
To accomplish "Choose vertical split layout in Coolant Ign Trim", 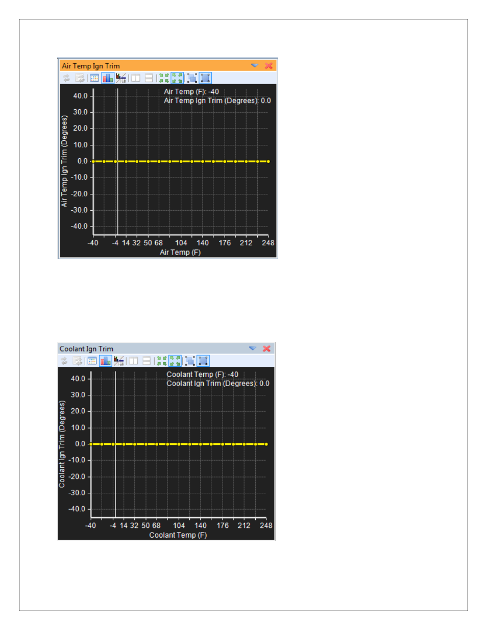I will click(134, 361).
